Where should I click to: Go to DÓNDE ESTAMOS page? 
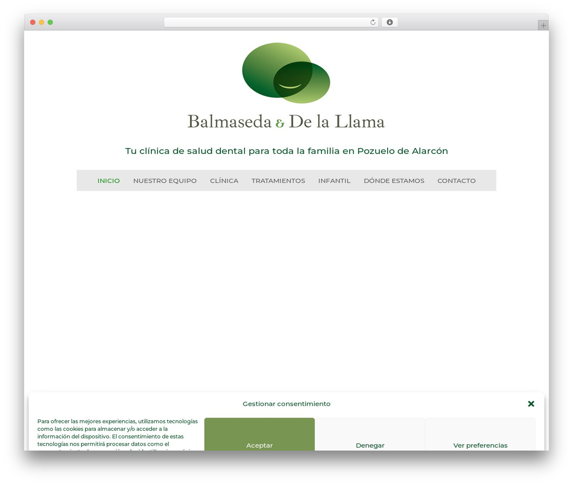pos(394,181)
